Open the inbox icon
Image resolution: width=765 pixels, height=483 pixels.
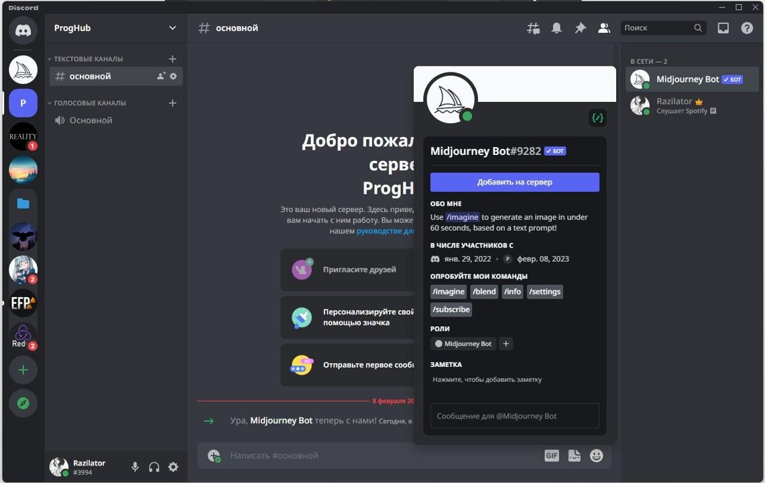pos(723,28)
